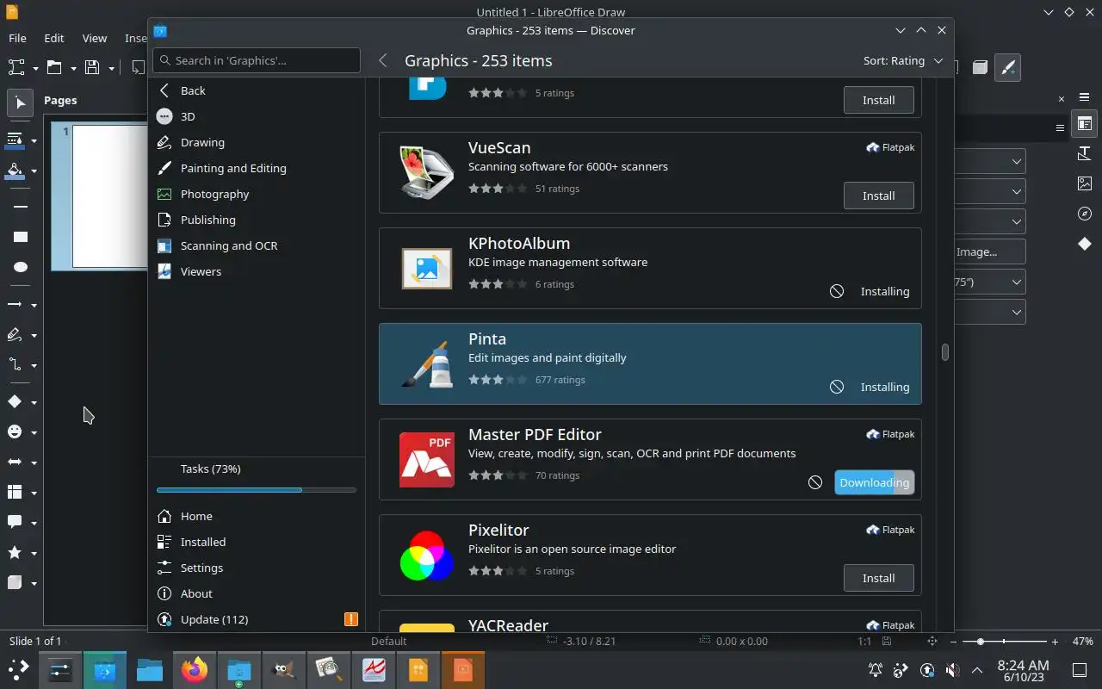1102x689 pixels.
Task: Select the 3D Objects tool in Draw
Action: (15, 583)
